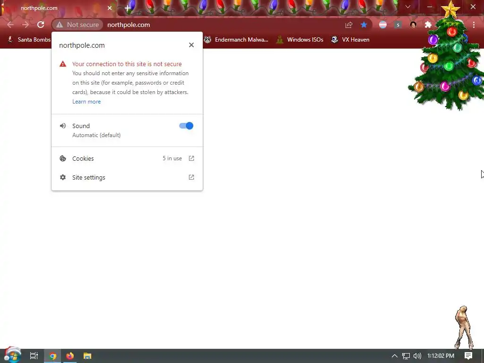Share this page icon in address bar
Viewport: 484px width, 363px height.
pos(349,25)
